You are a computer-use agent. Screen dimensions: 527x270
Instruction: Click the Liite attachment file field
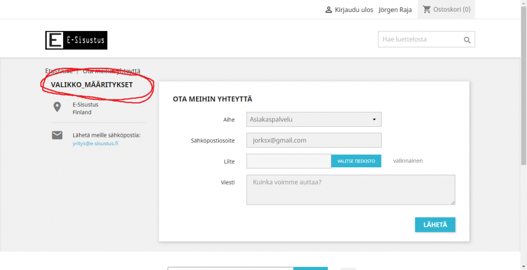click(289, 161)
